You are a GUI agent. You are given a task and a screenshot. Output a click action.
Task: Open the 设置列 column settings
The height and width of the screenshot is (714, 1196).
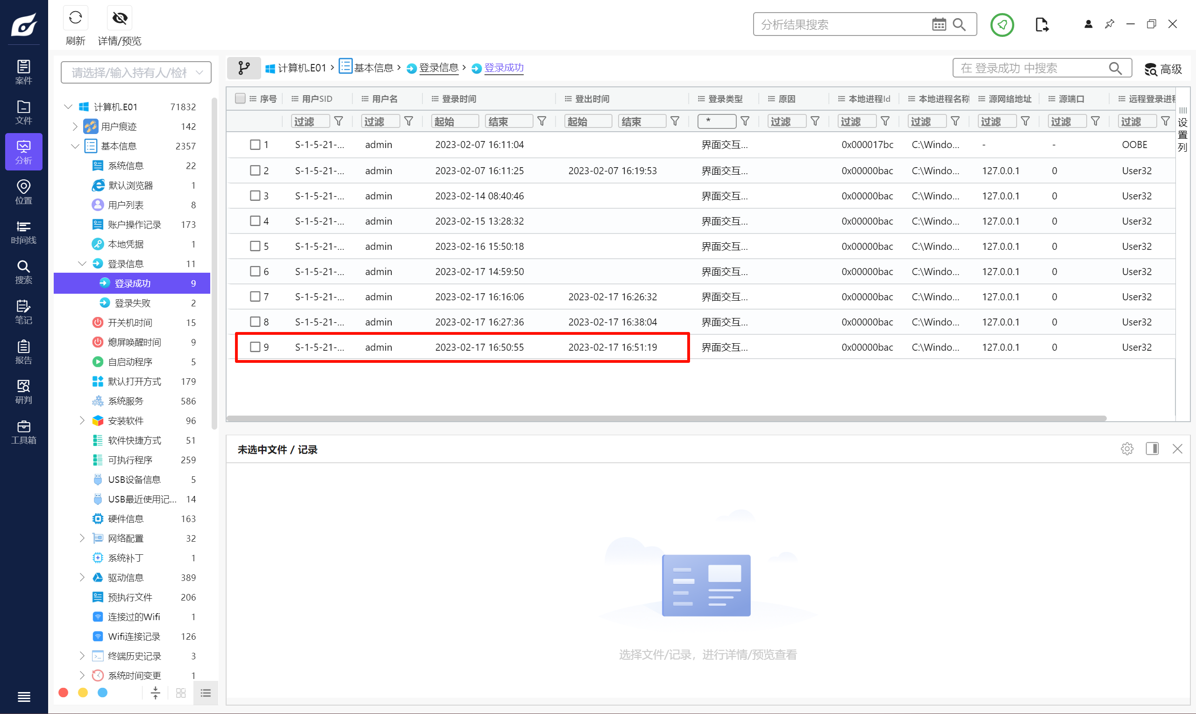[1182, 130]
